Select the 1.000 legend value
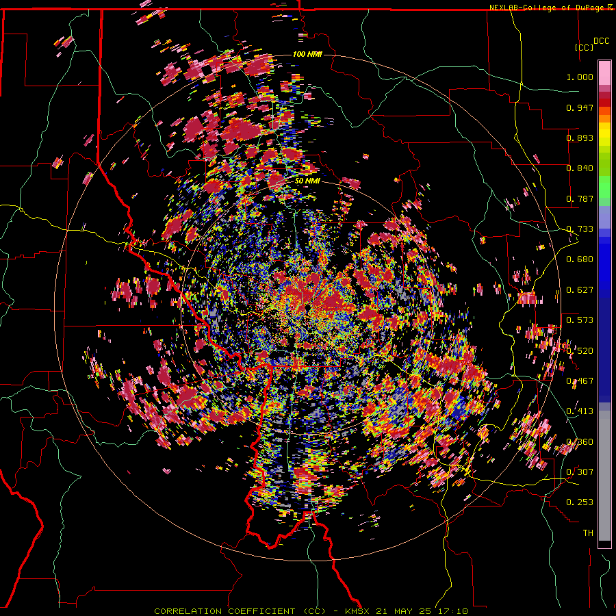Viewport: 616px width, 616px height. click(580, 77)
